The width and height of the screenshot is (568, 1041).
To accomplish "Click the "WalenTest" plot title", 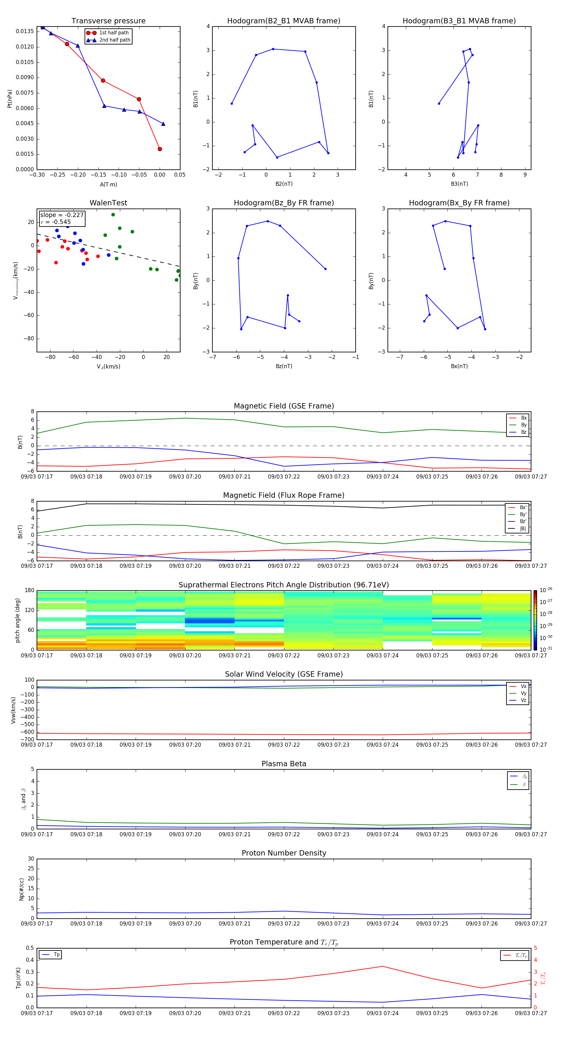I will pyautogui.click(x=108, y=203).
